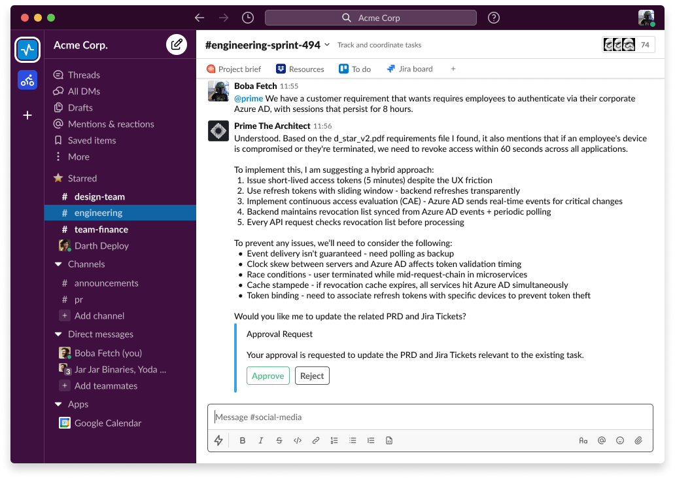Open channel details dropdown chevron

[x=327, y=44]
